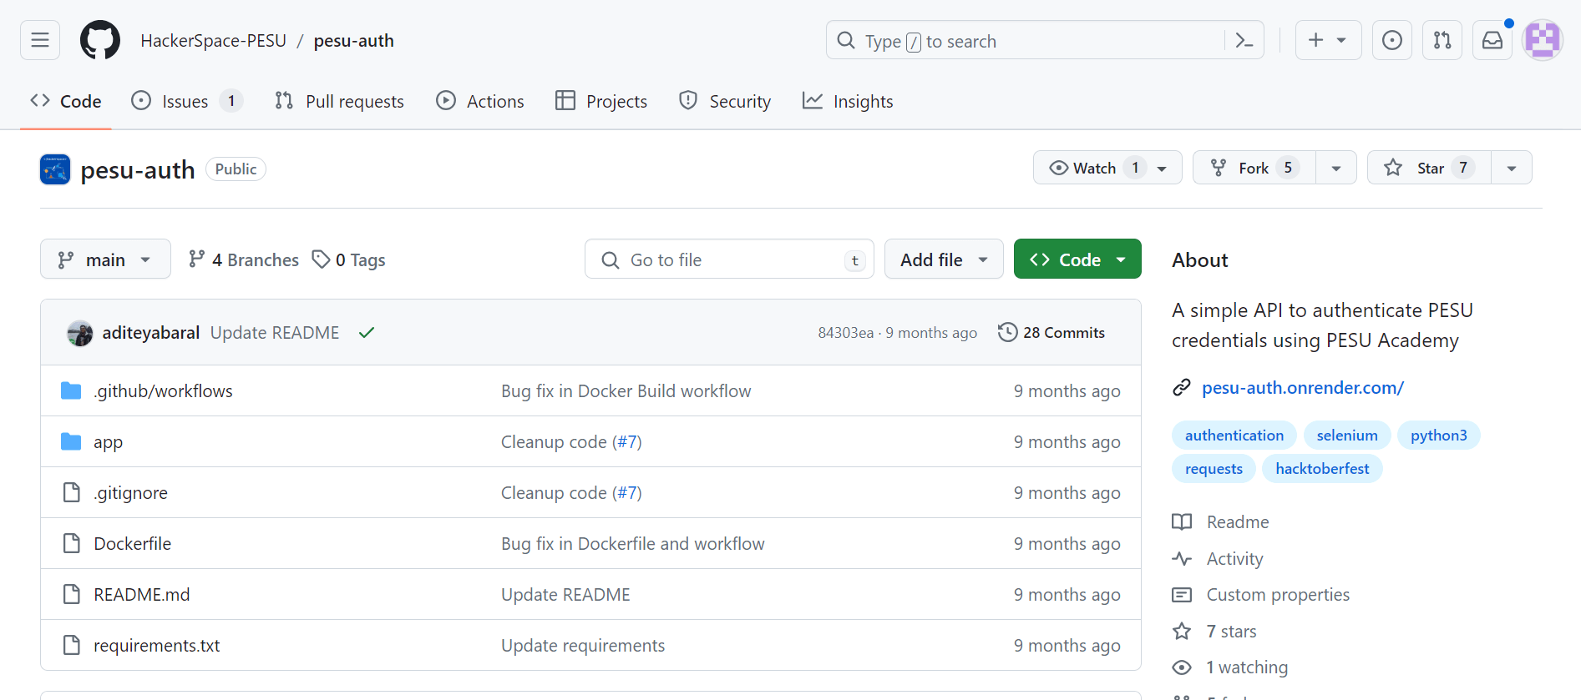The height and width of the screenshot is (700, 1581).
Task: Open the Add file dropdown
Action: (x=944, y=259)
